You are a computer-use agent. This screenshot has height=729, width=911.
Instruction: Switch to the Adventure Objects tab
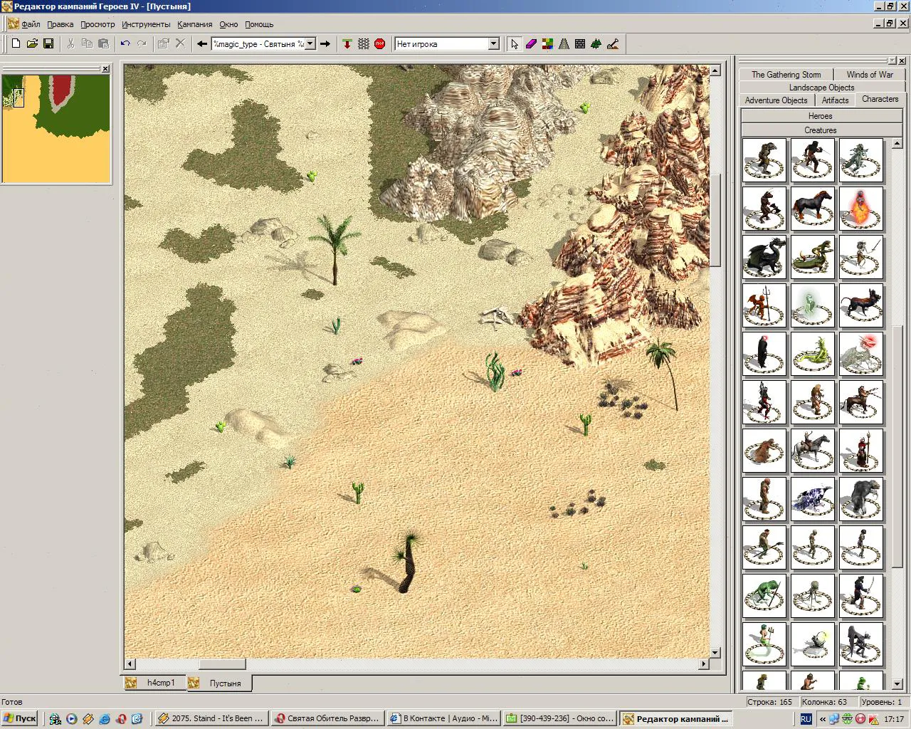pos(776,100)
